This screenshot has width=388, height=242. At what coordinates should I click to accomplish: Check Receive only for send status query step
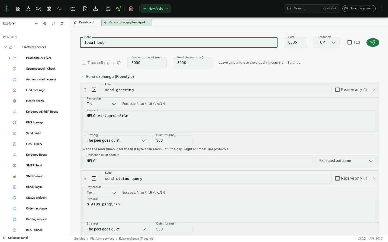337,178
